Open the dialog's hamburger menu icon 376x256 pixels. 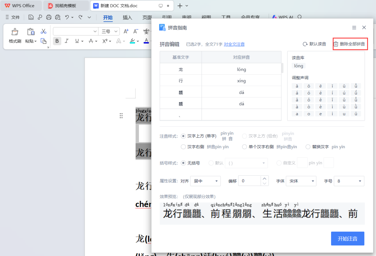[354, 28]
